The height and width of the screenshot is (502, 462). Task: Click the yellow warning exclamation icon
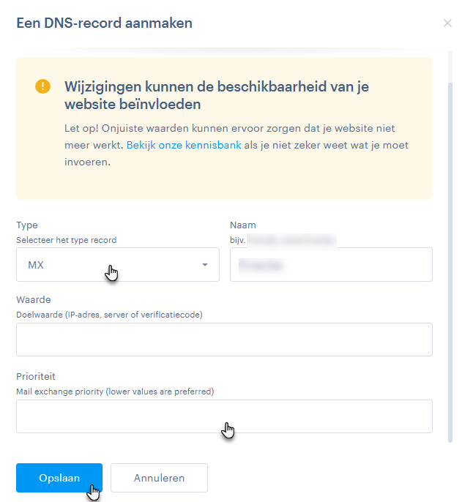pos(43,86)
